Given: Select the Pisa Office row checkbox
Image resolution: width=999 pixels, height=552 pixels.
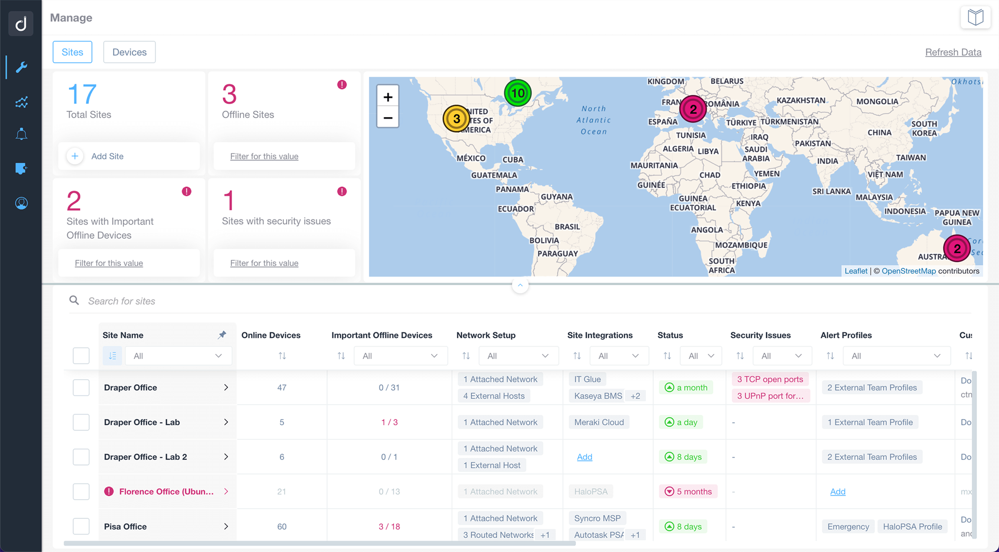Looking at the screenshot, I should (x=81, y=526).
